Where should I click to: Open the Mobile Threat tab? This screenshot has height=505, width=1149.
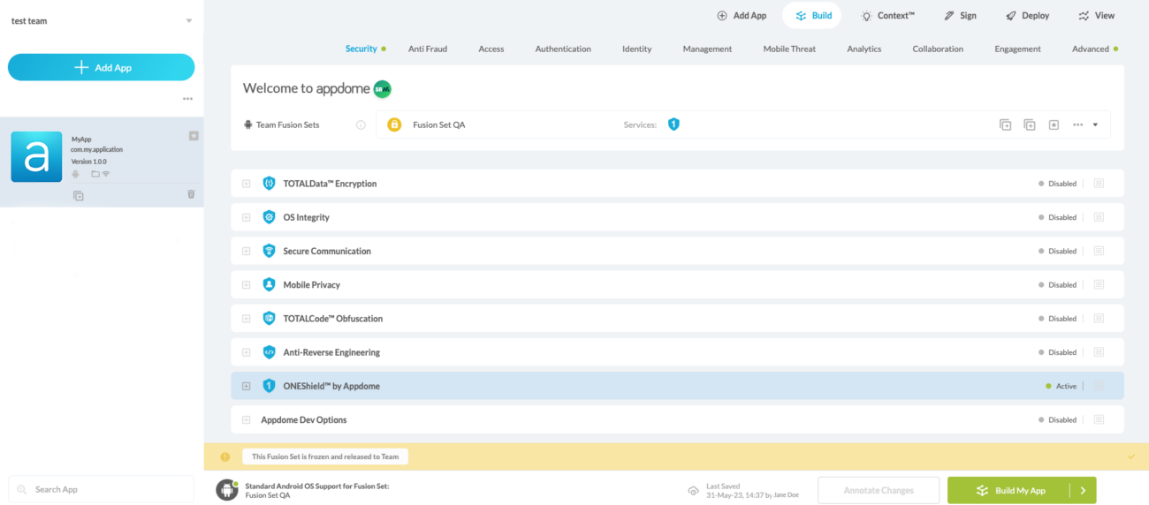(x=789, y=49)
